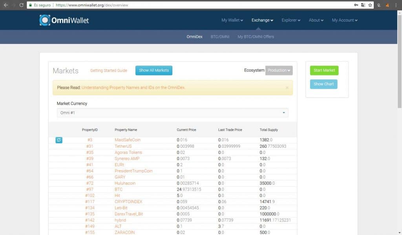The width and height of the screenshot is (402, 235).
Task: Open Agoras Tokens market link
Action: [x=128, y=152]
